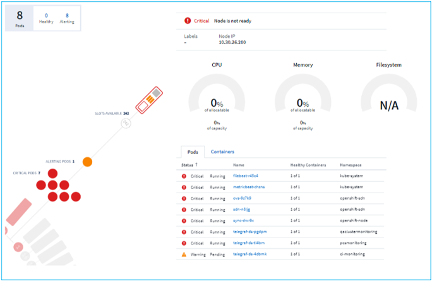This screenshot has height=281, width=432.
Task: Click the ci-monitoring namespace cell
Action: [x=352, y=254]
